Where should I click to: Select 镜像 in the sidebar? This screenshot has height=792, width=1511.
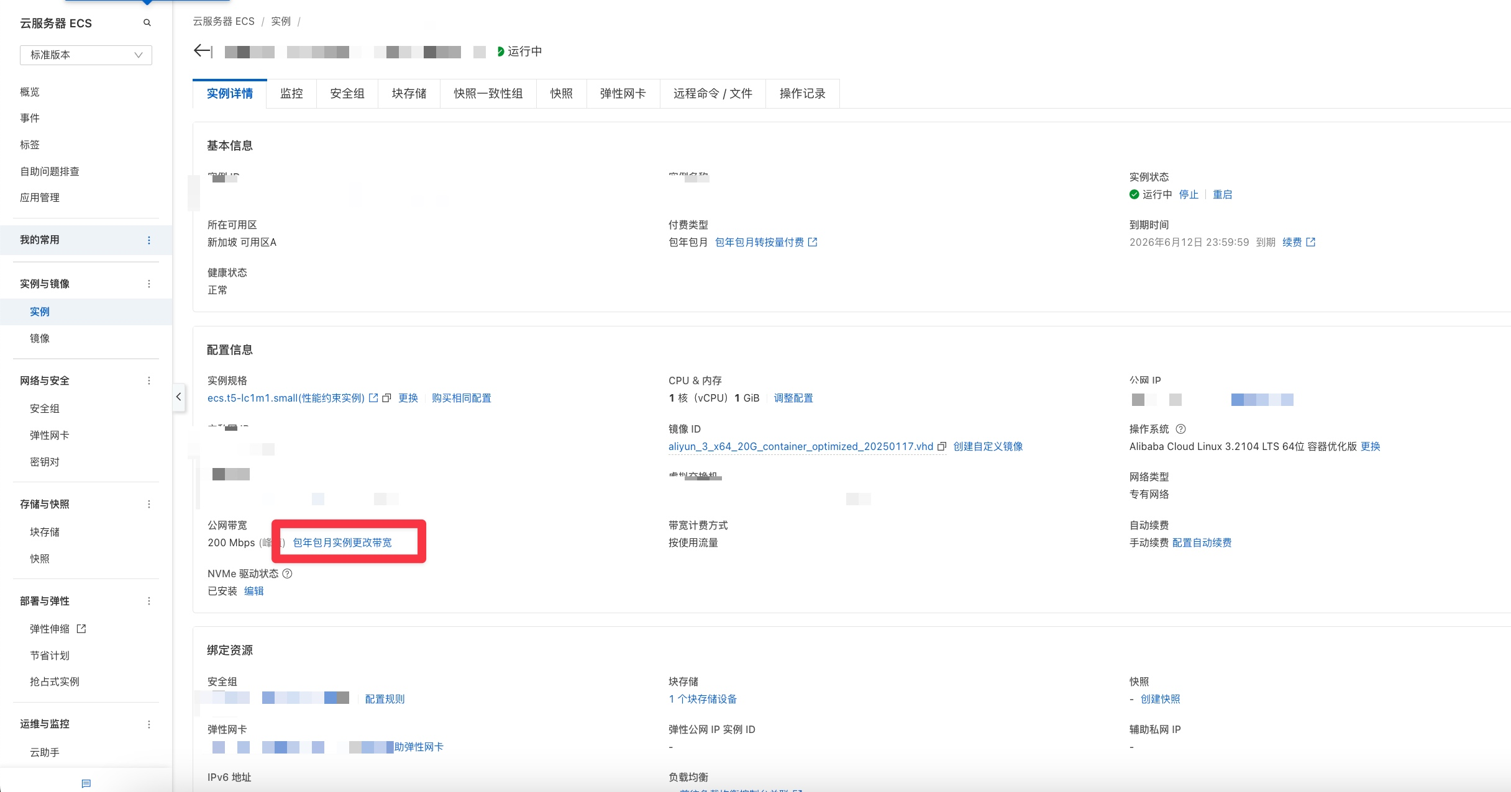(x=40, y=338)
